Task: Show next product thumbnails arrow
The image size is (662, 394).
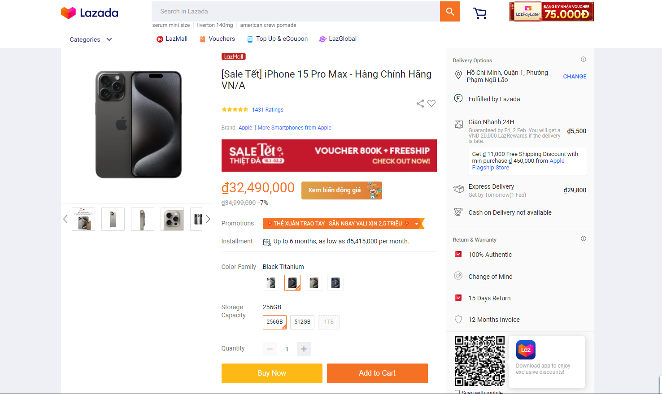Action: click(208, 219)
